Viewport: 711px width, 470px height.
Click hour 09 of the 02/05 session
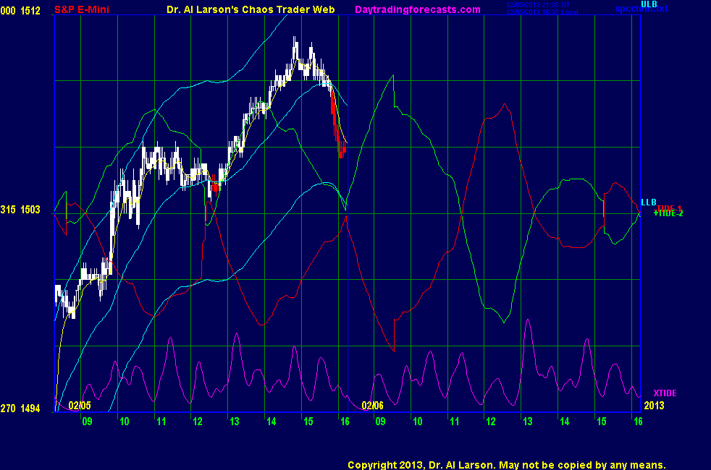coord(87,422)
